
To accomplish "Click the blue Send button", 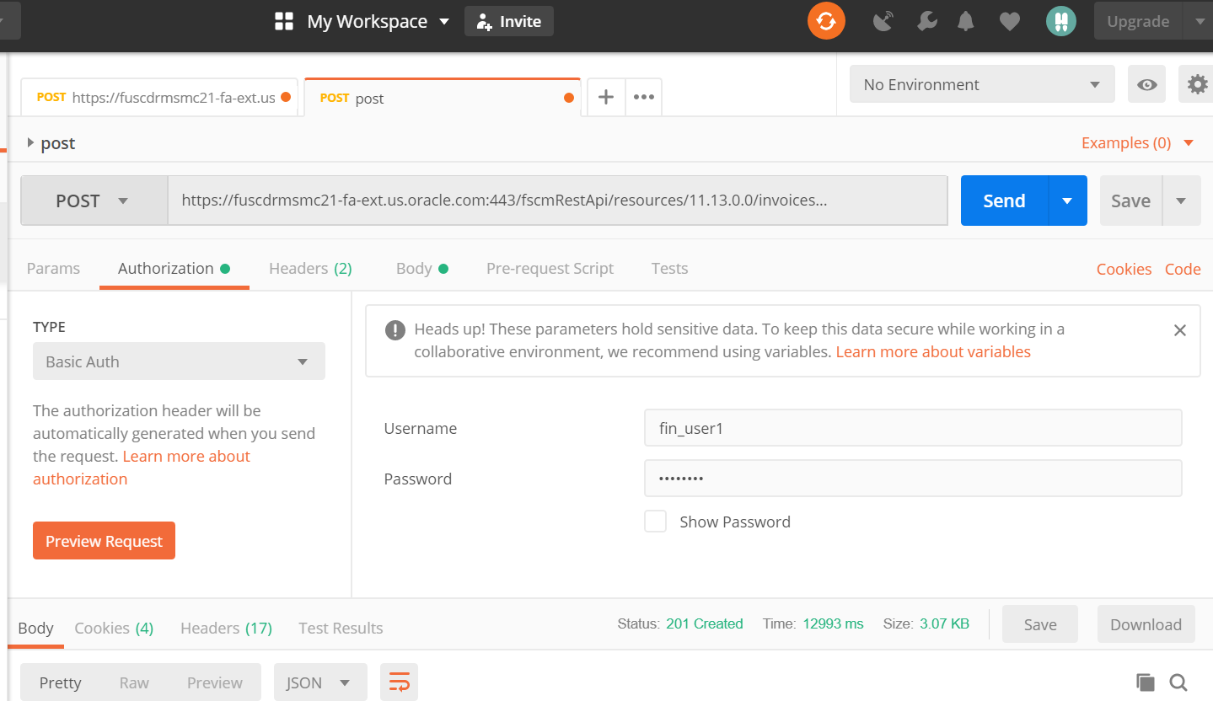I will point(1004,201).
